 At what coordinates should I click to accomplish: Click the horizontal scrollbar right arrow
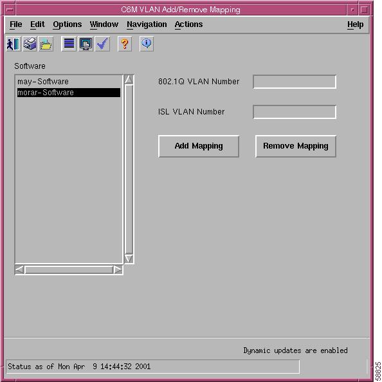coord(118,269)
